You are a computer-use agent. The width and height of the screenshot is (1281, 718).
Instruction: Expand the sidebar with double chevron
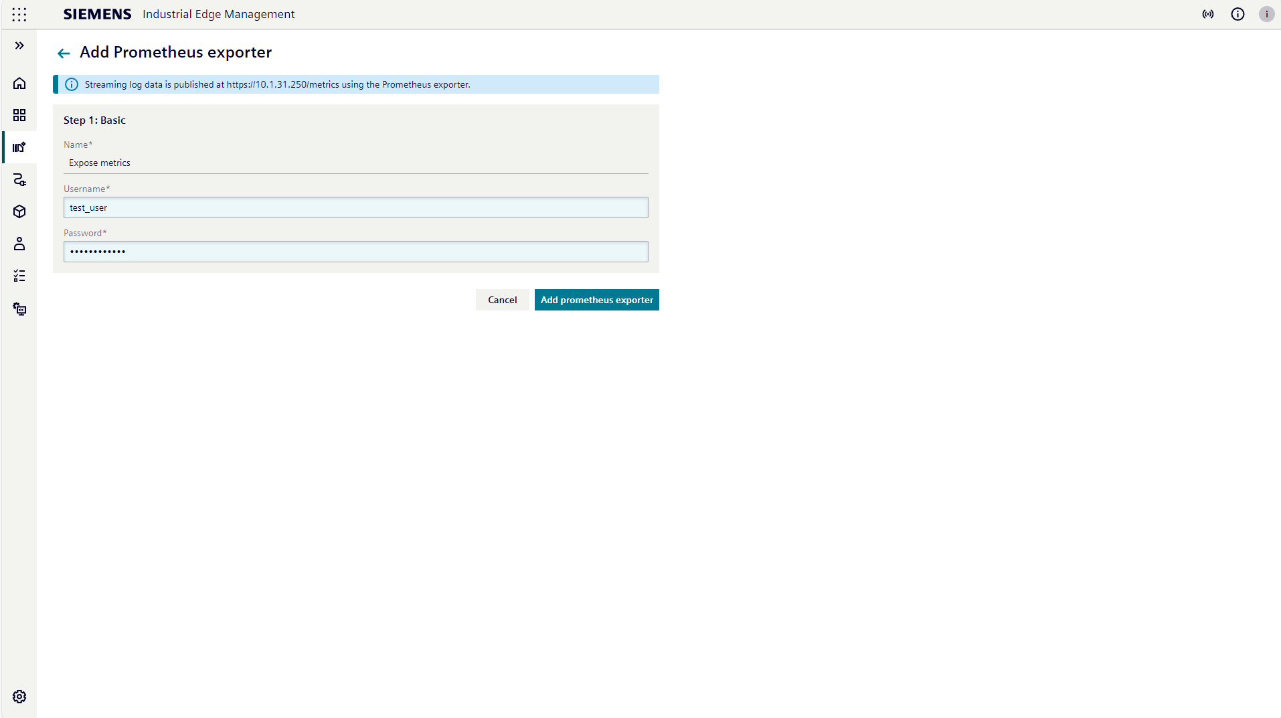coord(19,46)
